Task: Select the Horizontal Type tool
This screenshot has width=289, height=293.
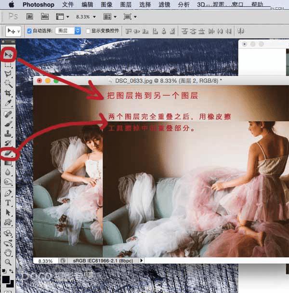Action: coord(8,202)
